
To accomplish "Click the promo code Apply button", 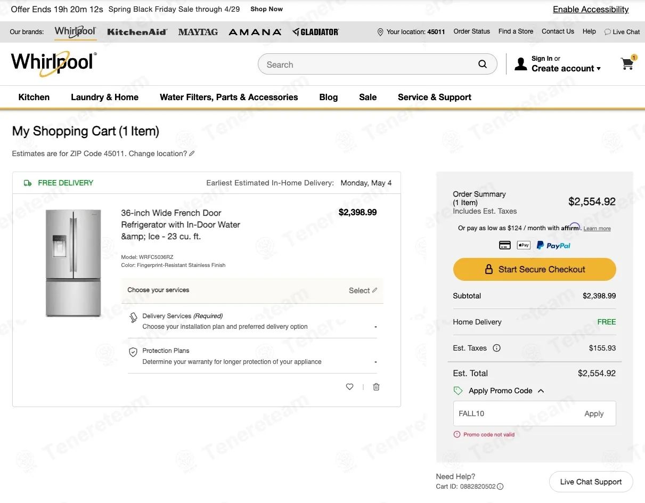I will pyautogui.click(x=594, y=413).
